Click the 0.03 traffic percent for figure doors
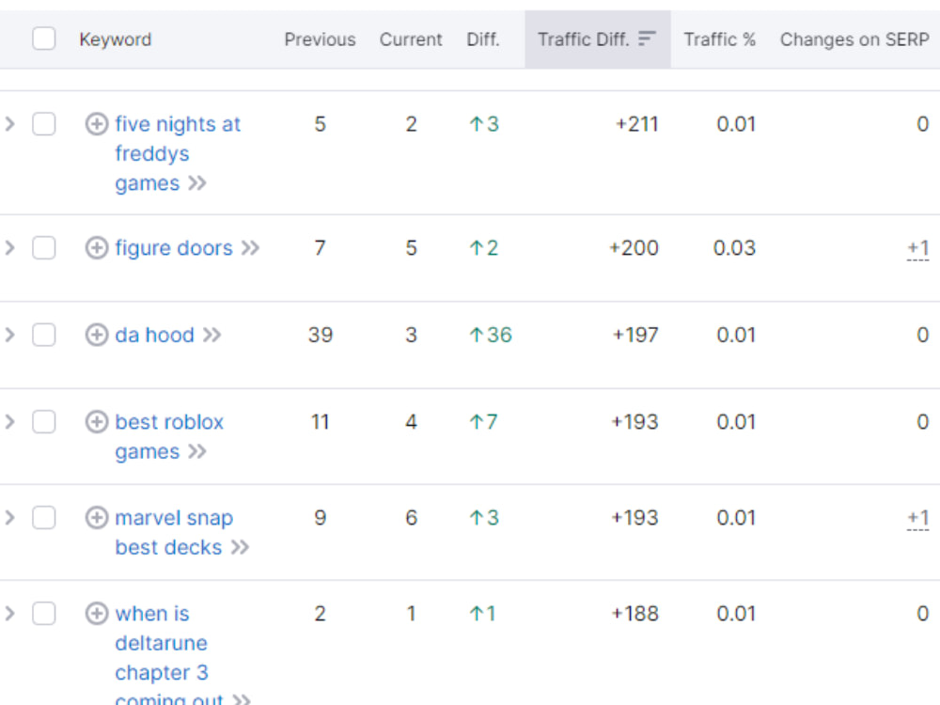940x705 pixels. 734,247
